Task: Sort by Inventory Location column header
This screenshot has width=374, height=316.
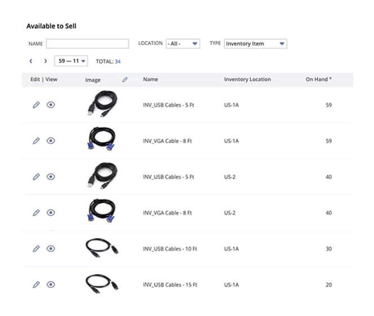Action: (247, 79)
